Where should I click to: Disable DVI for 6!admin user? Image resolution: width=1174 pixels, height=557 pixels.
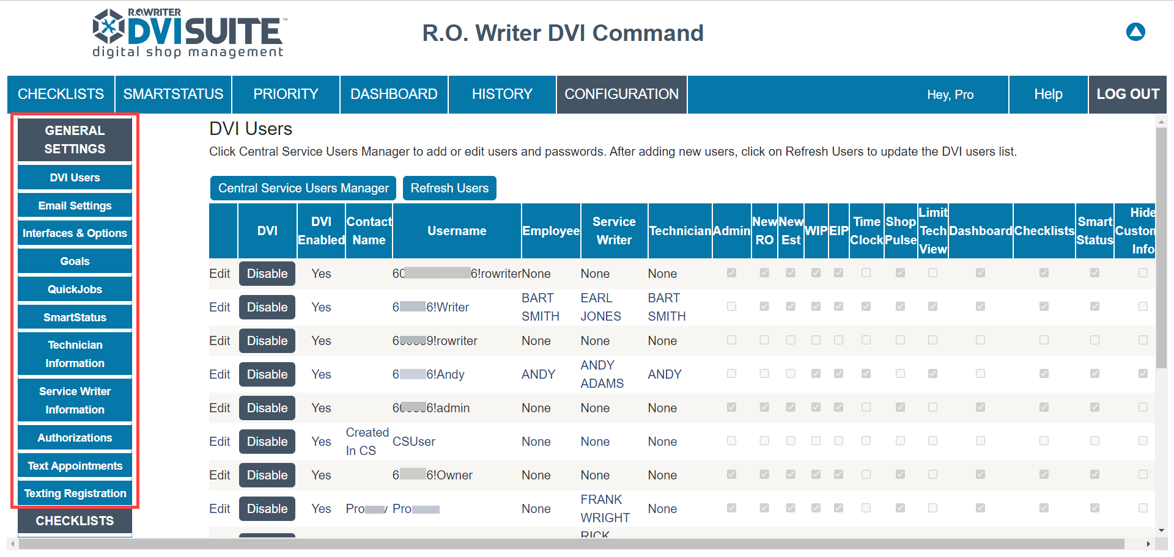267,408
